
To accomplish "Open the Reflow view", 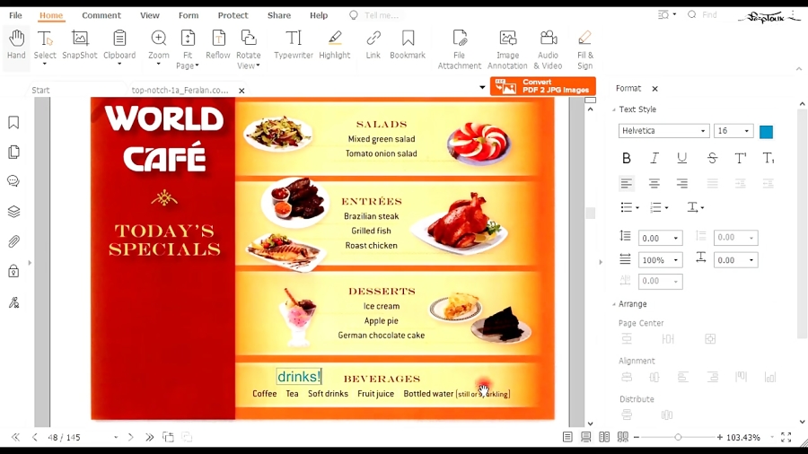I will (x=218, y=44).
